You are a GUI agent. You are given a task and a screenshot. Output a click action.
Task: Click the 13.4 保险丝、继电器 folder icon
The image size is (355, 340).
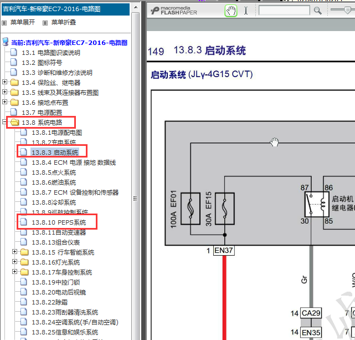coord(14,82)
